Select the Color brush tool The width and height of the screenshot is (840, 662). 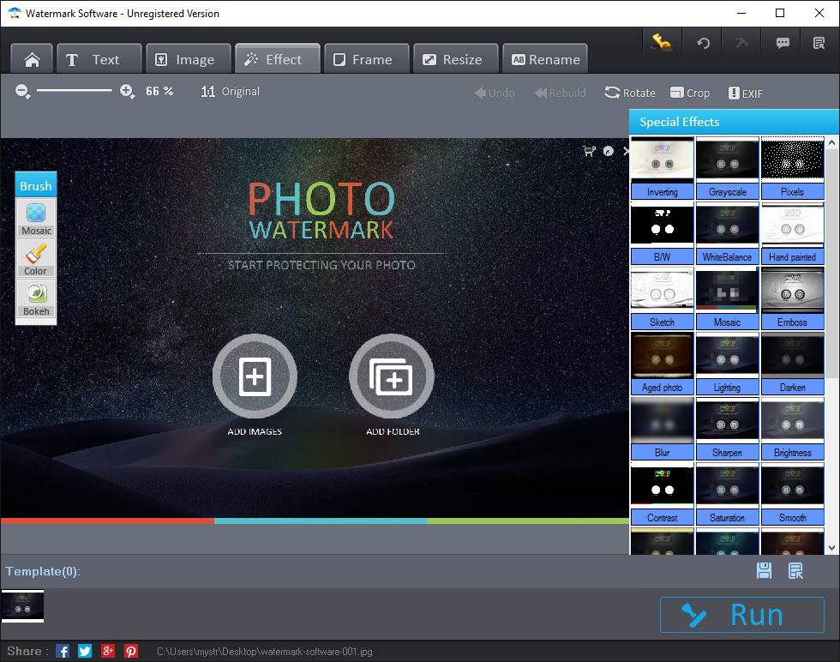(x=36, y=258)
